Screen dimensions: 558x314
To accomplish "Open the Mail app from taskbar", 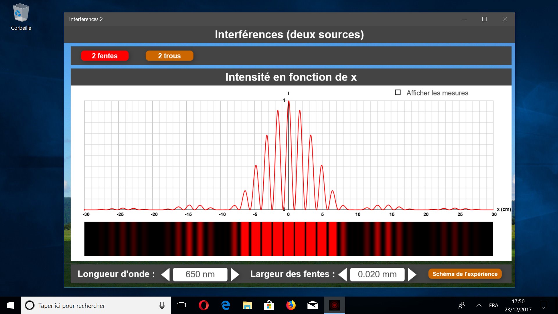I will click(312, 305).
